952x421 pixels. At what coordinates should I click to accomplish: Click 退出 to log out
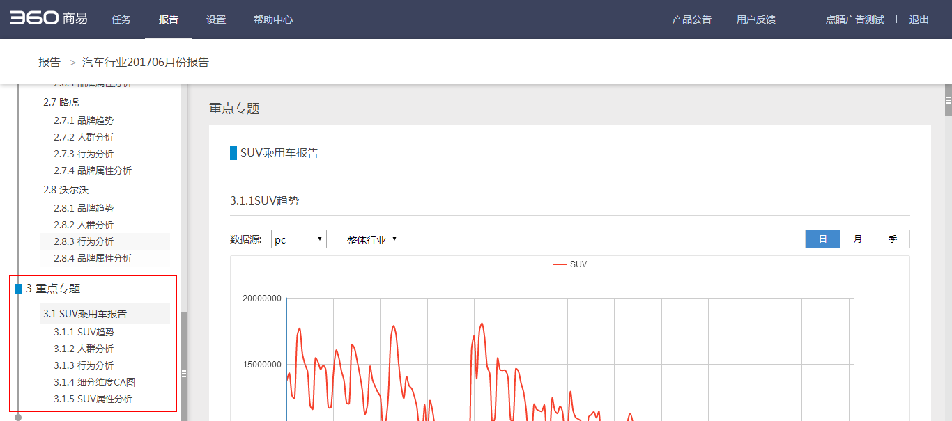click(x=919, y=19)
